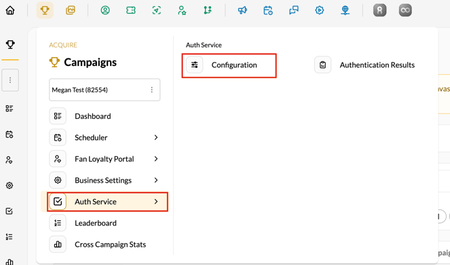Open the blue chat bubbles icon
The image size is (450, 265).
click(294, 10)
